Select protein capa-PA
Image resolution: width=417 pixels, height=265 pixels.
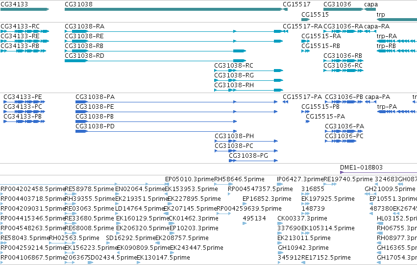(x=378, y=97)
